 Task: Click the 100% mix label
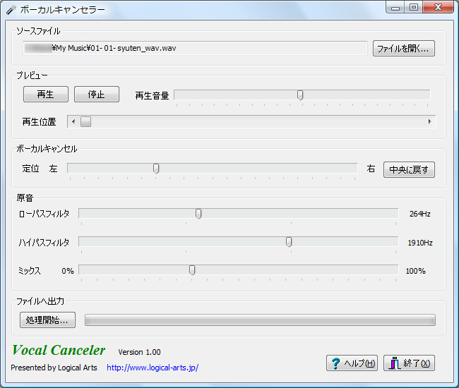point(415,271)
